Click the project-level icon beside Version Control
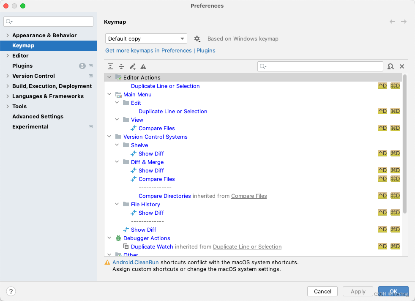 pyautogui.click(x=90, y=76)
